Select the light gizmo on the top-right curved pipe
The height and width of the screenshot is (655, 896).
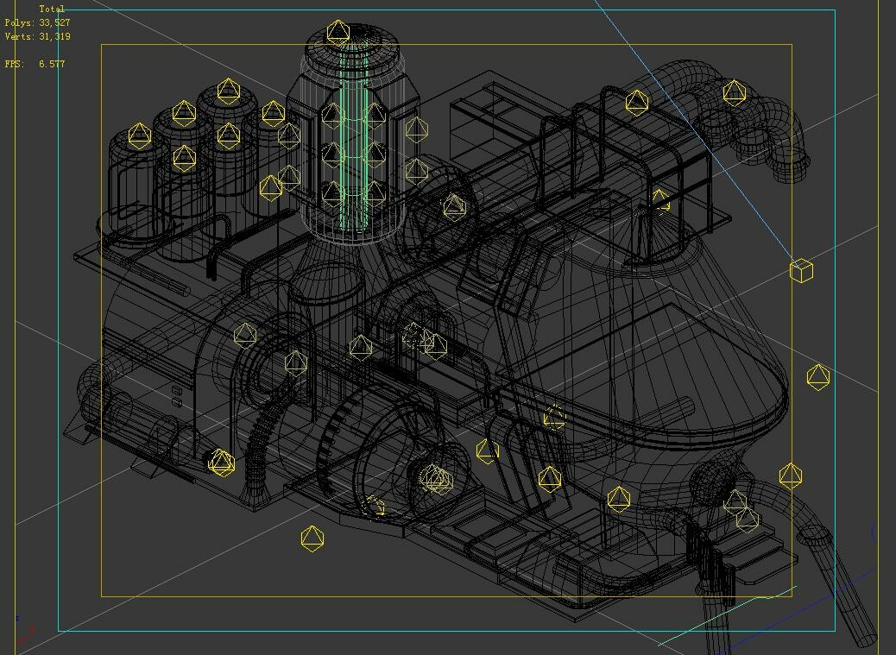point(735,93)
